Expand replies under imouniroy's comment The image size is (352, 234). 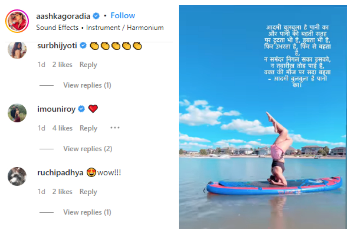click(87, 149)
